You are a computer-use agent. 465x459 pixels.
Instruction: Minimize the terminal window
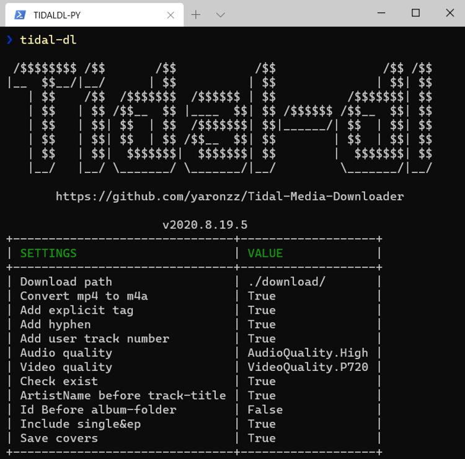coord(381,13)
